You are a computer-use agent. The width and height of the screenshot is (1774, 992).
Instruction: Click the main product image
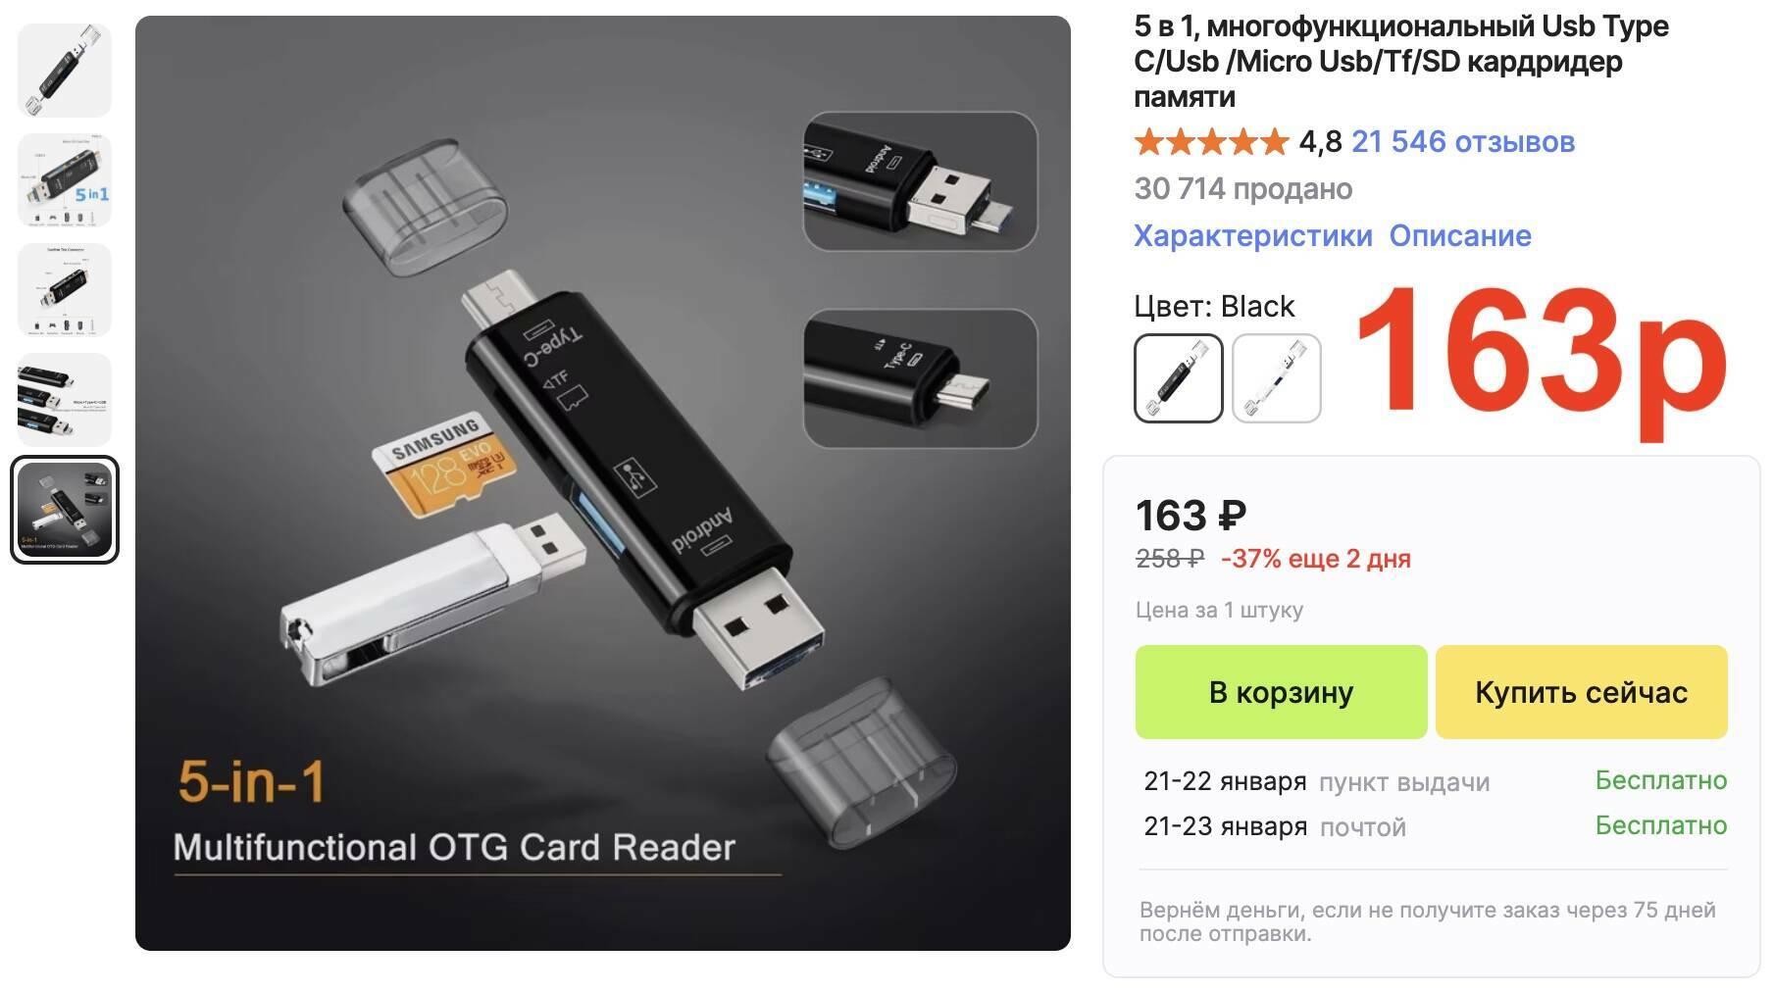603,483
